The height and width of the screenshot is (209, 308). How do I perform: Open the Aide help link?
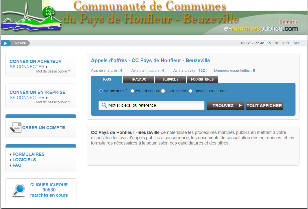(x=297, y=43)
